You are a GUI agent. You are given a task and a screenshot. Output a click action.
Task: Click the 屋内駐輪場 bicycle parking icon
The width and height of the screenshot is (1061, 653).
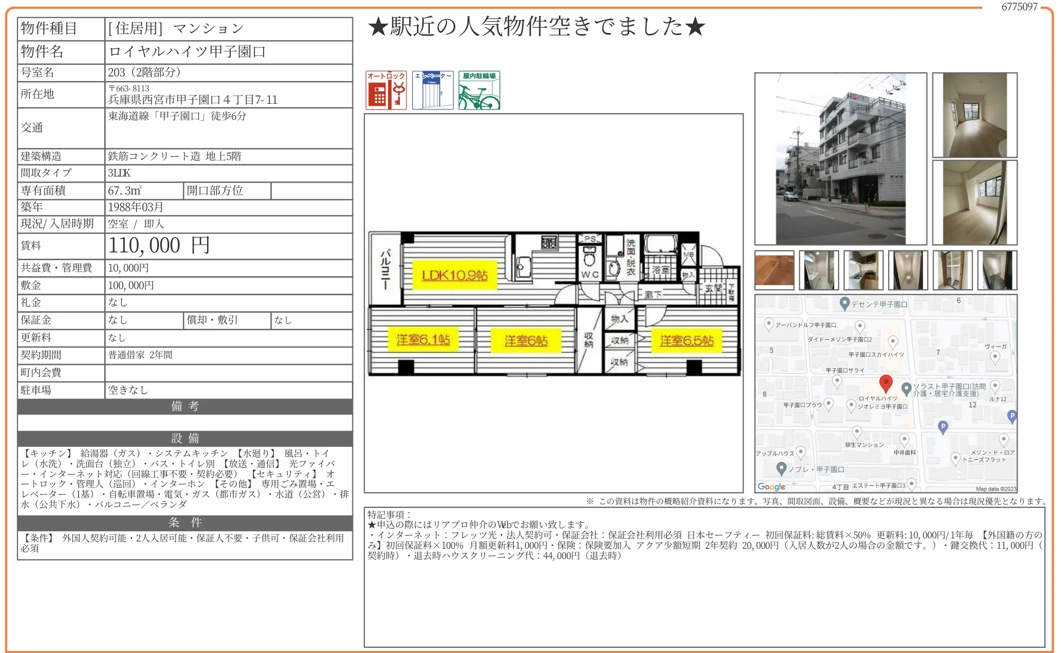pos(480,90)
